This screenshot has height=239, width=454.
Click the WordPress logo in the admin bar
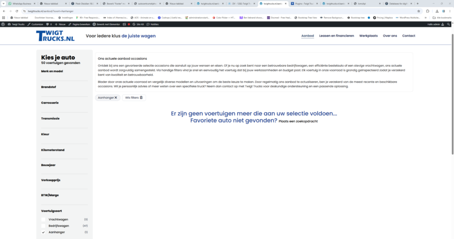coord(3,24)
